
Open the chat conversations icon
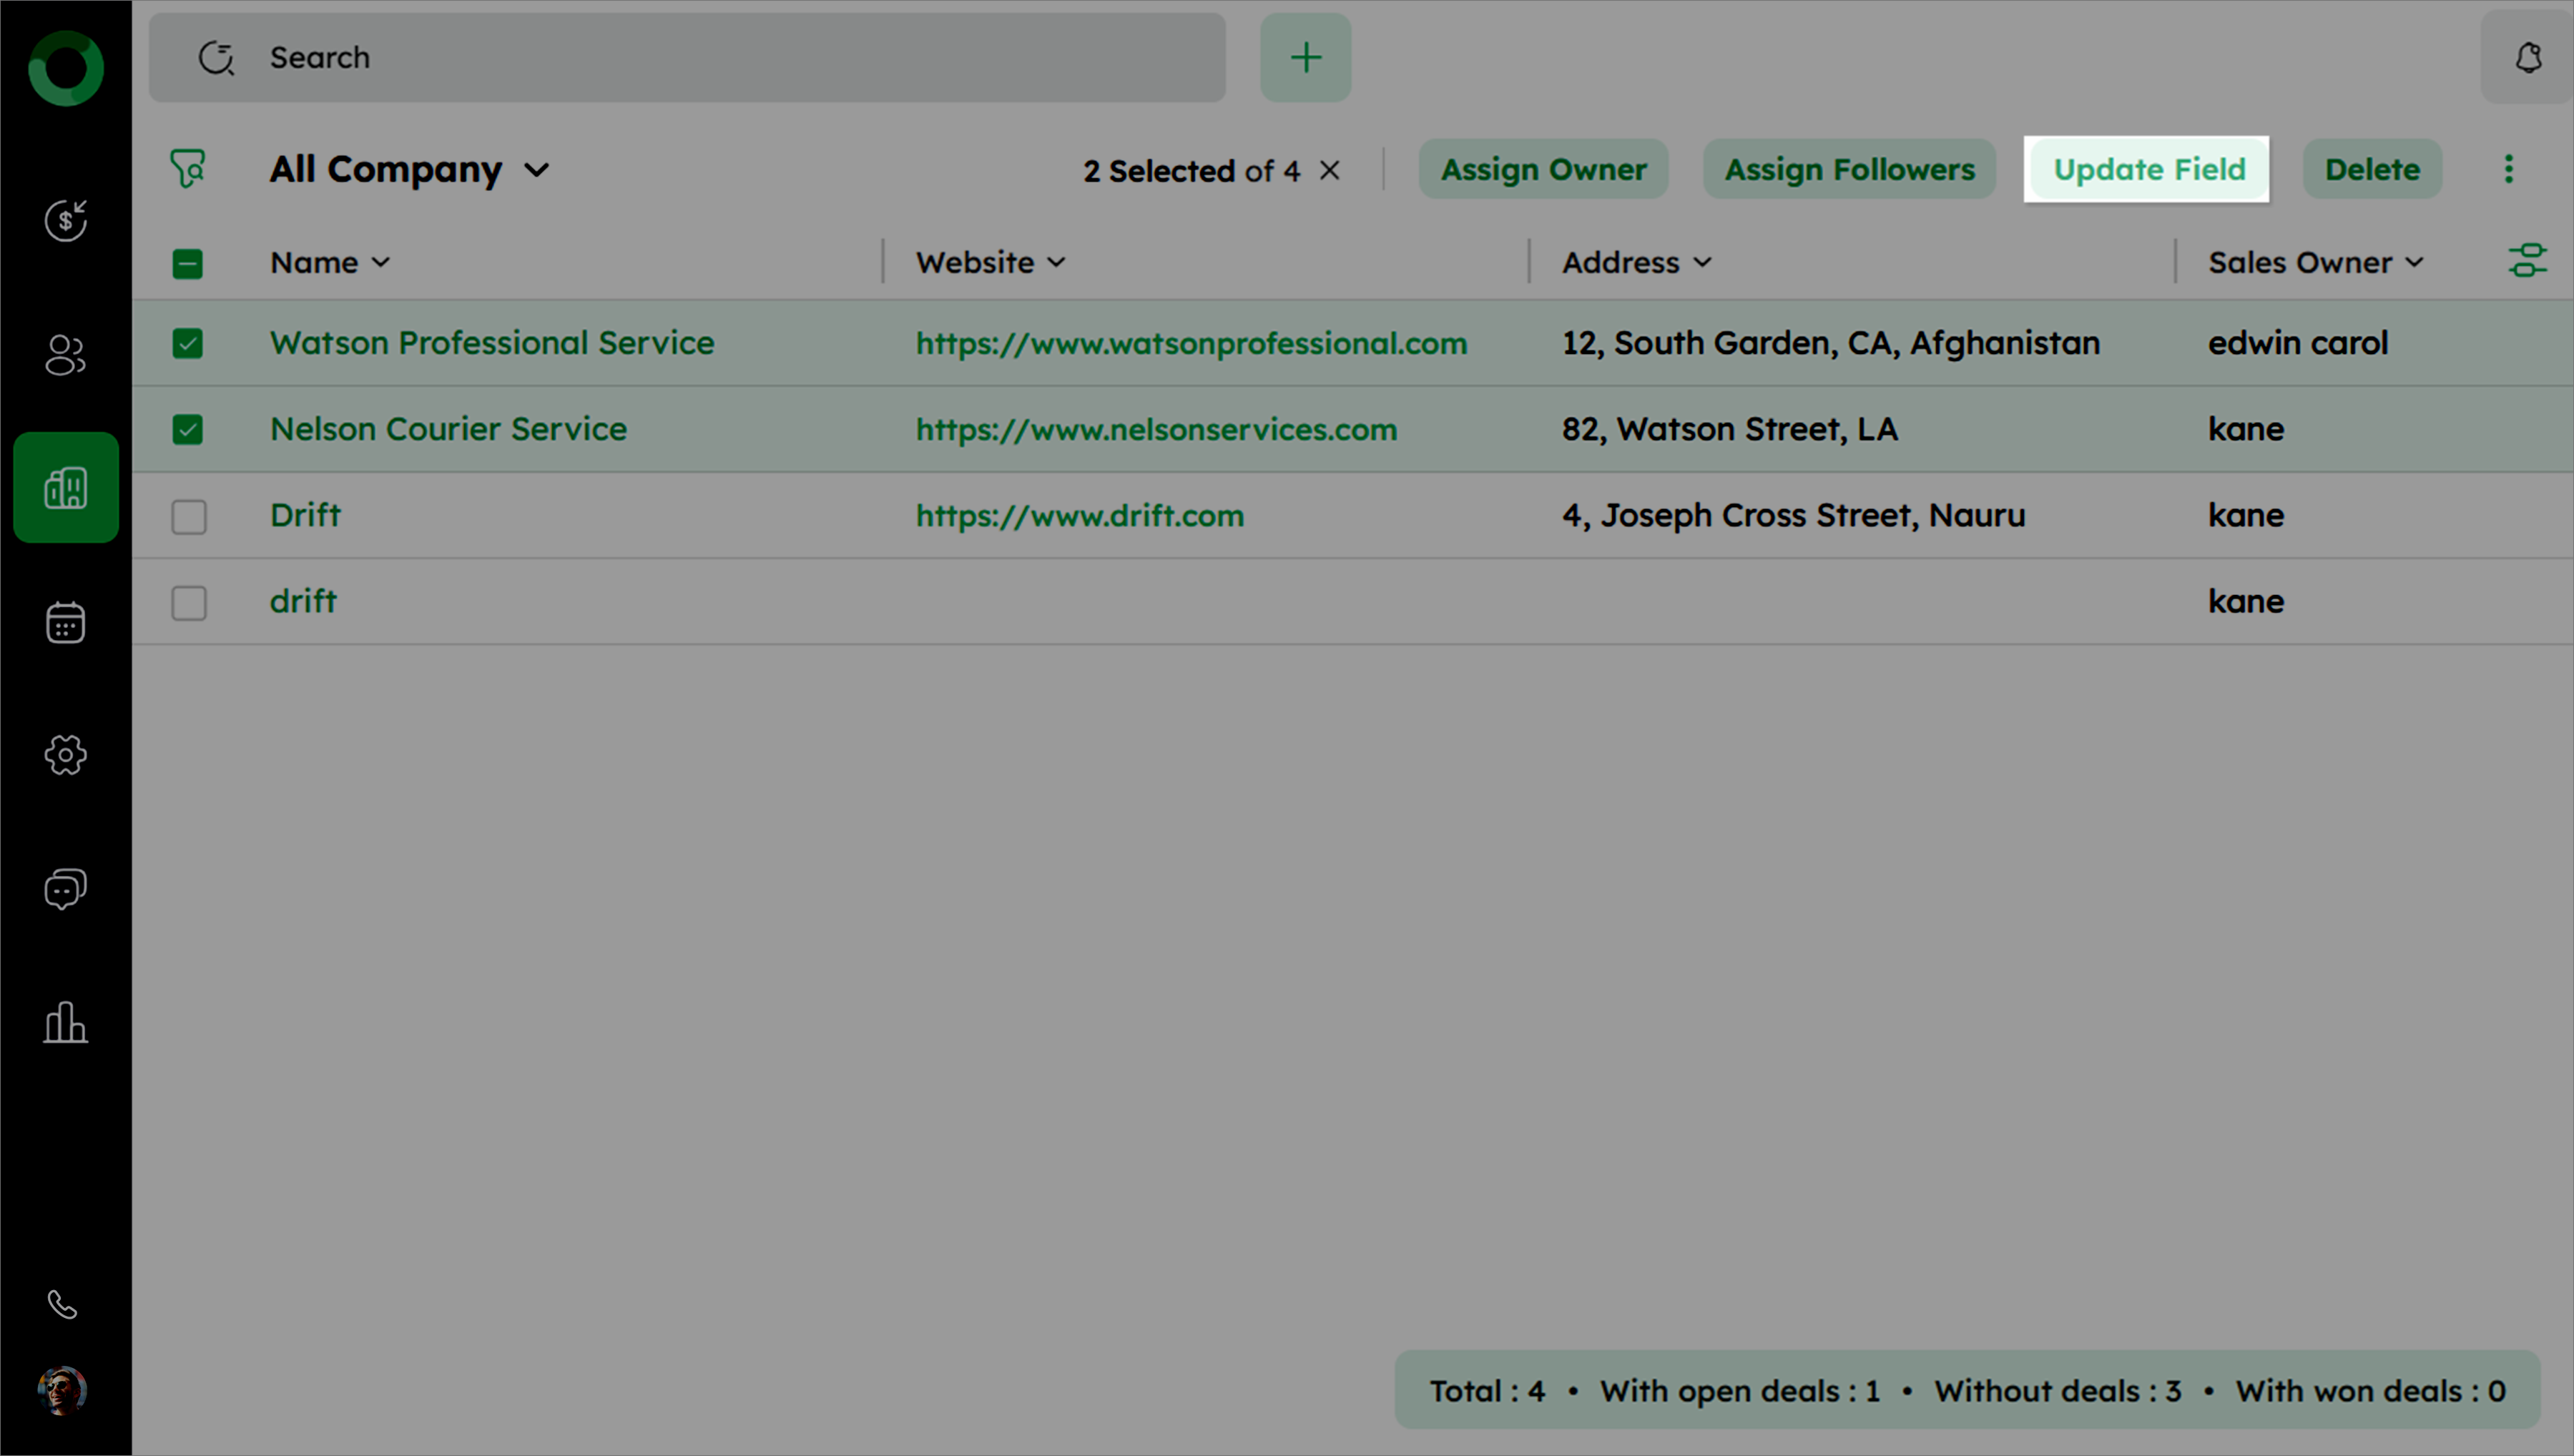pyautogui.click(x=66, y=888)
